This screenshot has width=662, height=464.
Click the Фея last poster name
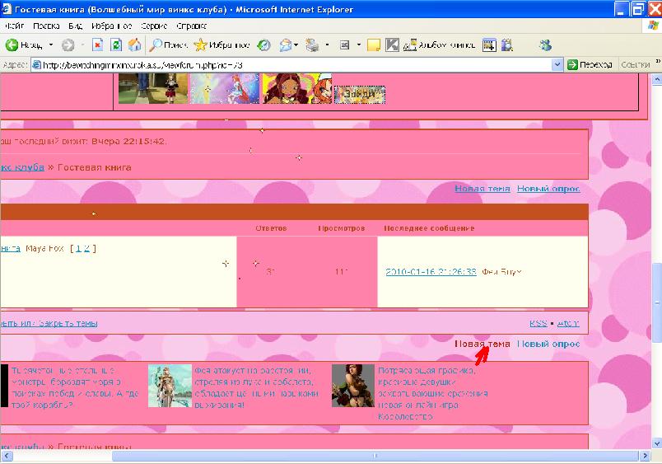click(x=501, y=272)
